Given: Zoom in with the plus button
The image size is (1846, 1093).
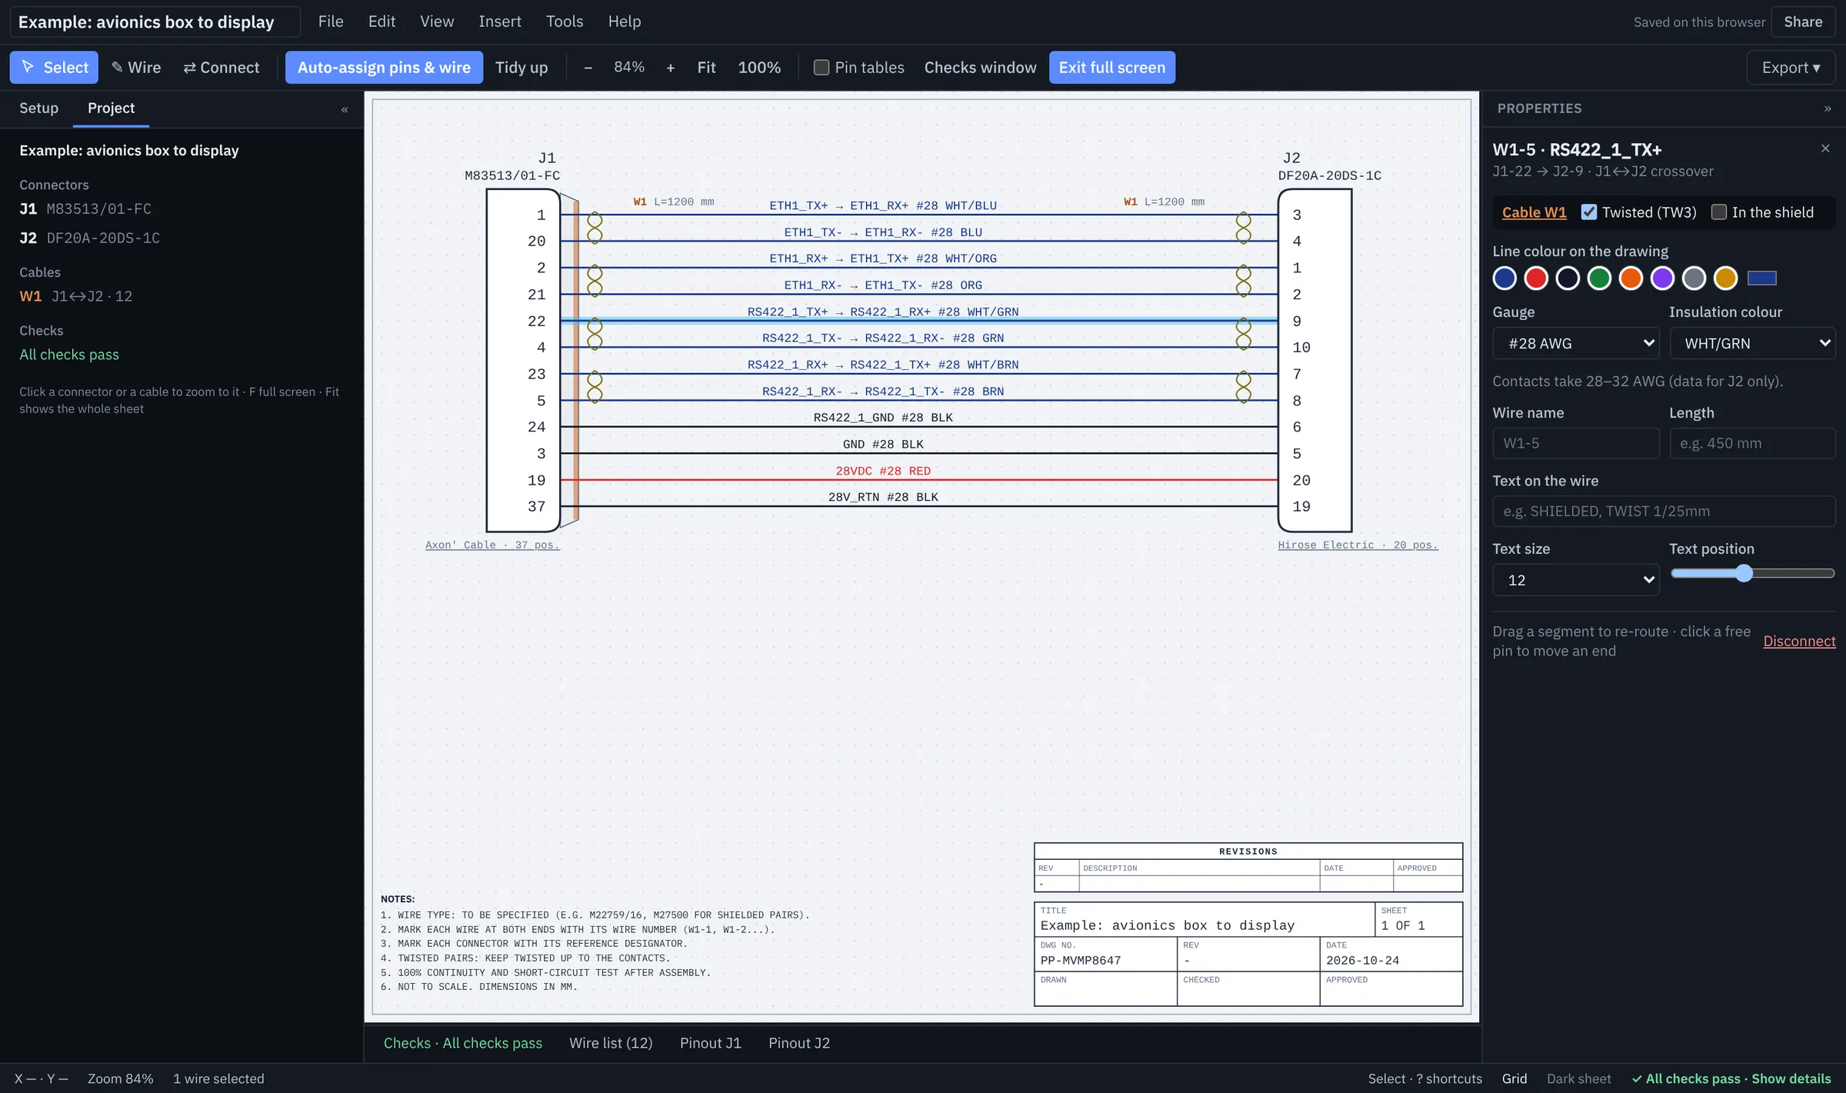Looking at the screenshot, I should click(671, 68).
